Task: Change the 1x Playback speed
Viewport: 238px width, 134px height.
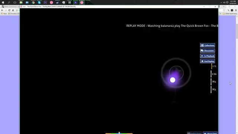Action: [208, 56]
